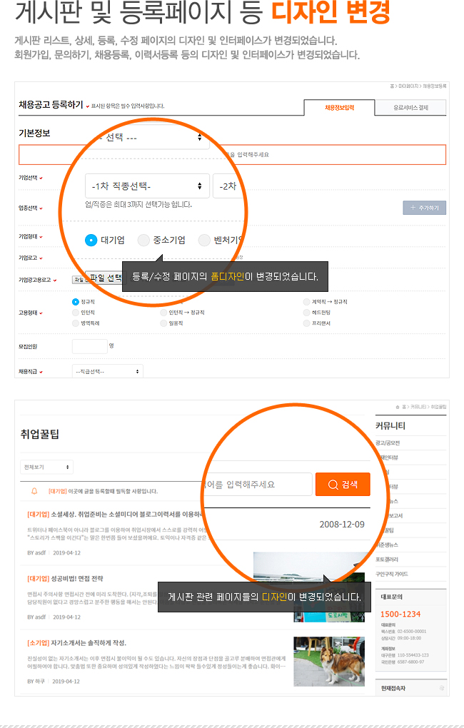
Task: Click the author text BY 하쿠
Action: tap(36, 681)
